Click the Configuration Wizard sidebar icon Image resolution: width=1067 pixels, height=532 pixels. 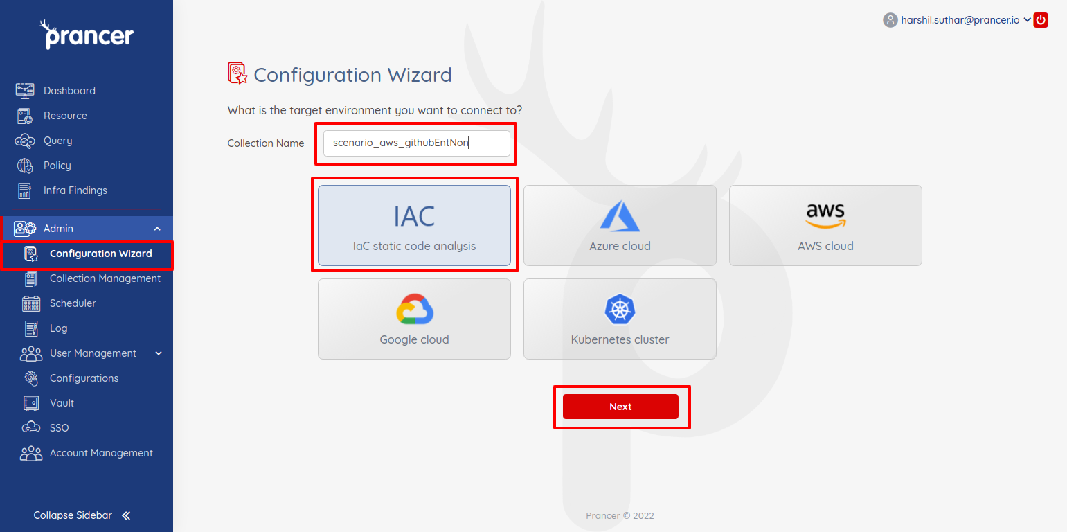coord(31,254)
